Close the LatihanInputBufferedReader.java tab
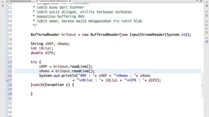209x117 pixels. [70, 1]
